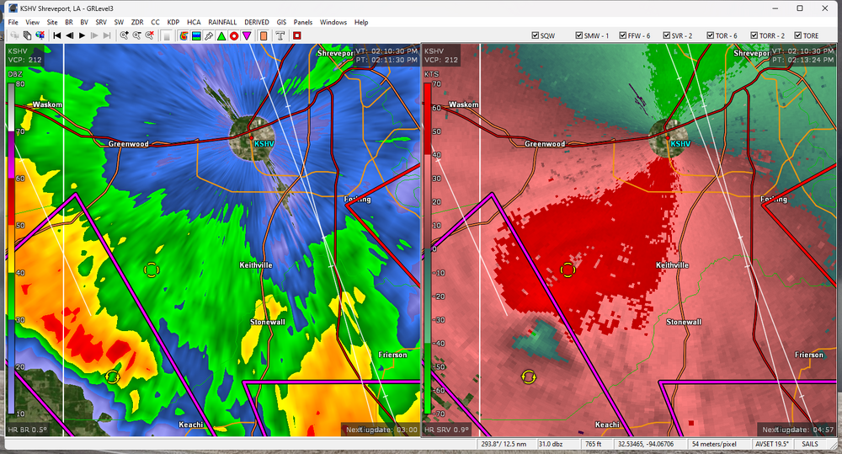This screenshot has width=842, height=454.
Task: Click the wrench settings toolbar icon
Action: pyautogui.click(x=208, y=35)
